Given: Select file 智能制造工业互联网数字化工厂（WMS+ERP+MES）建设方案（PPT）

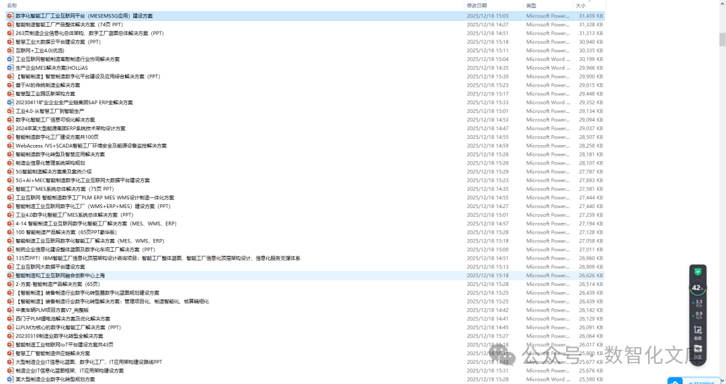Looking at the screenshot, I should [93, 206].
